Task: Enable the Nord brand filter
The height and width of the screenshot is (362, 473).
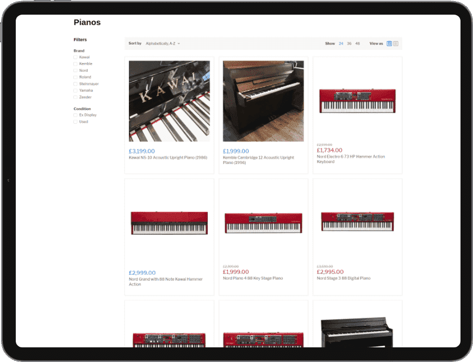Action: coord(76,71)
